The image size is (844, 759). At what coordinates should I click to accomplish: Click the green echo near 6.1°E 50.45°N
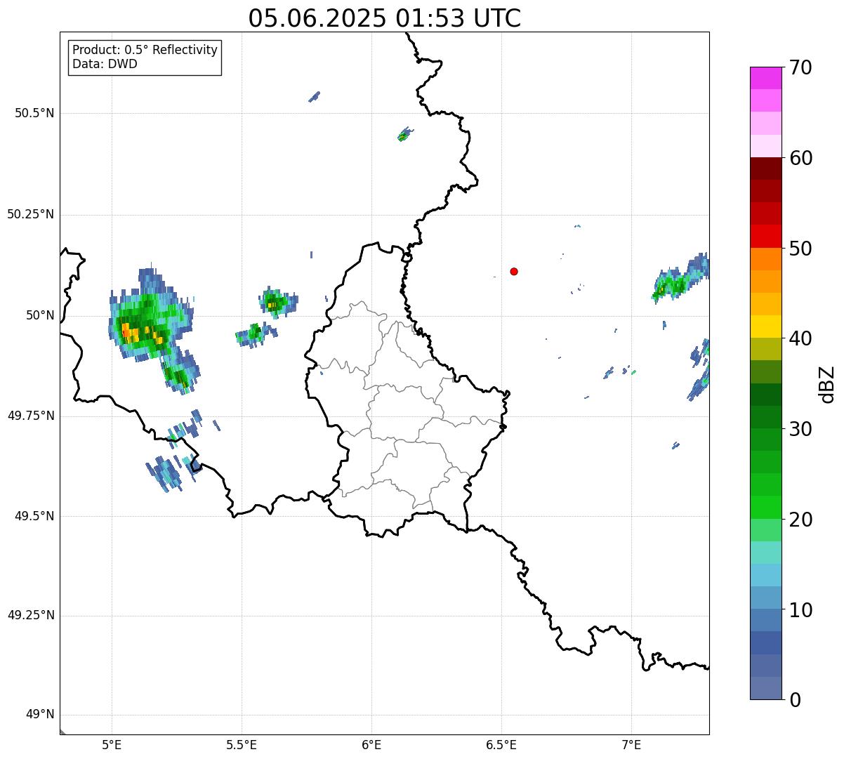404,134
